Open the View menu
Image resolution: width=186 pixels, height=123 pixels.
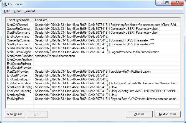(x=17, y=11)
